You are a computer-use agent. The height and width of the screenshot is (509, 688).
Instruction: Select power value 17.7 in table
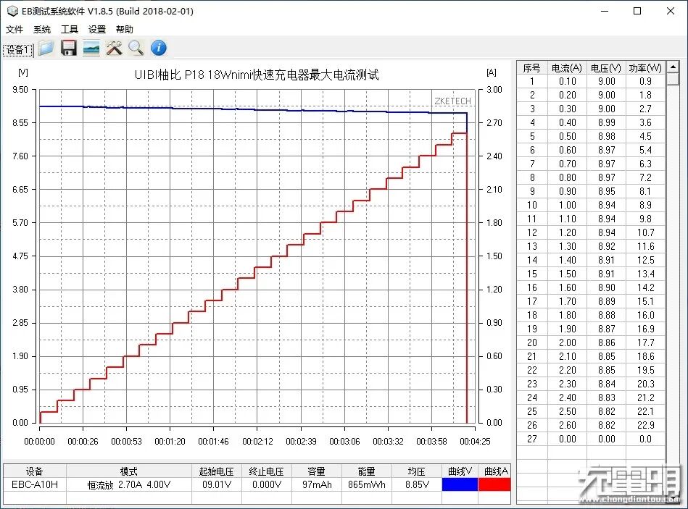645,342
